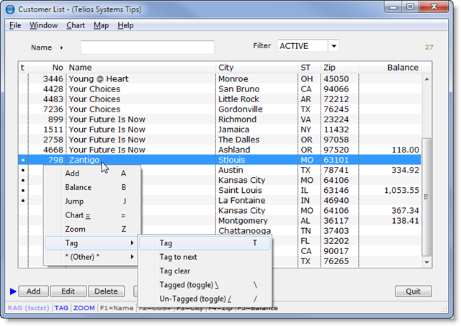Screen dimensions: 461x326
Task: Click the small arrow next to Name label
Action: 62,47
